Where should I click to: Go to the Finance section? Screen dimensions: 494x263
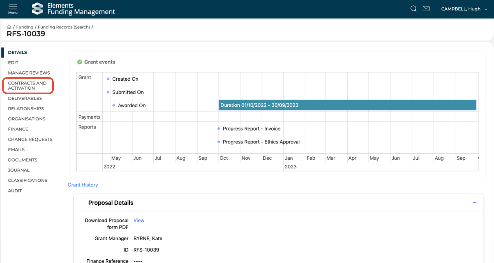18,129
